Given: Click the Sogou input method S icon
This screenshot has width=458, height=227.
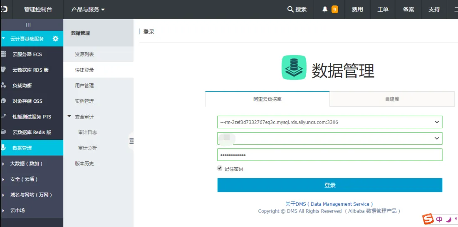Looking at the screenshot, I should (x=428, y=219).
